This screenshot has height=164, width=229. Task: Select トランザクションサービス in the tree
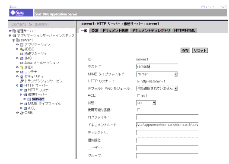click(x=44, y=81)
